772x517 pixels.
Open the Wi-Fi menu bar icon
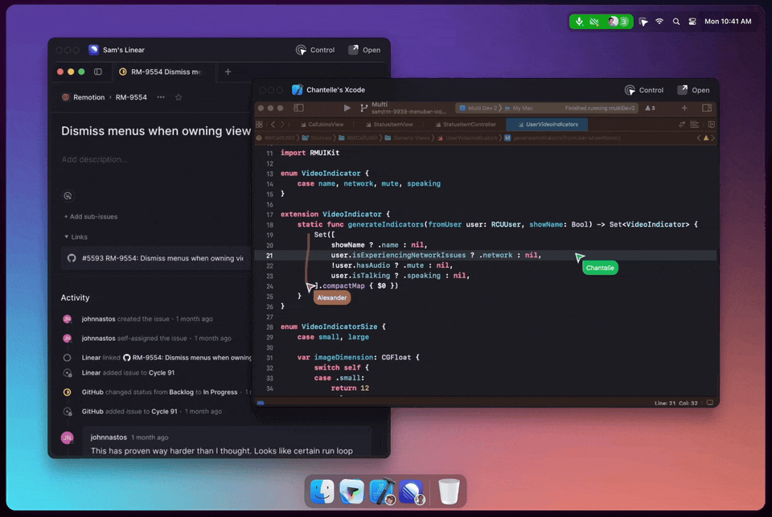tap(659, 22)
